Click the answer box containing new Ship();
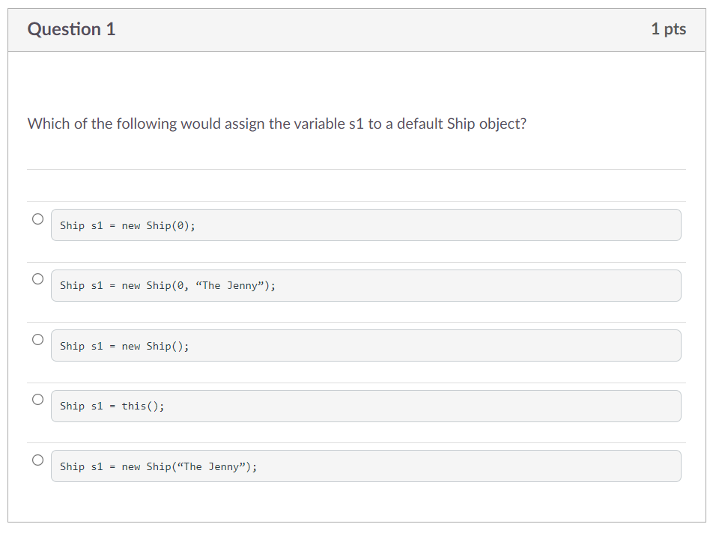The image size is (716, 533). coord(365,345)
